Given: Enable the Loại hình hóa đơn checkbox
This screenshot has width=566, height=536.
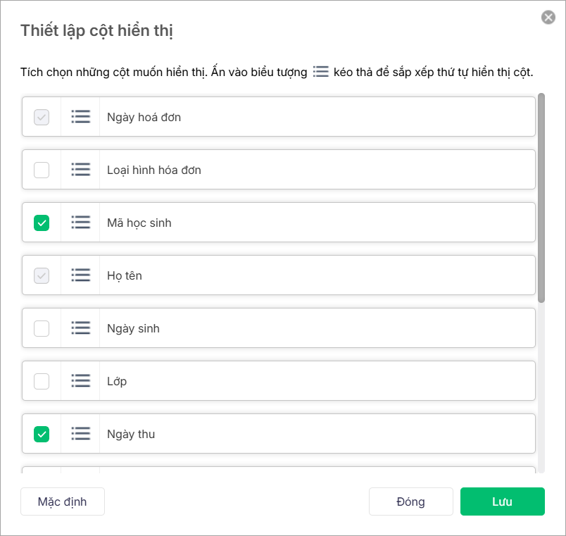Looking at the screenshot, I should pyautogui.click(x=42, y=170).
